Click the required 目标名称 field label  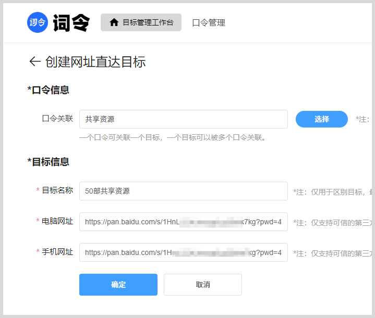(57, 190)
